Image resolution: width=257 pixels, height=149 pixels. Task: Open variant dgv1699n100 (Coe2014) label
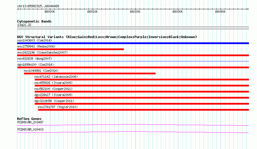coord(36,65)
